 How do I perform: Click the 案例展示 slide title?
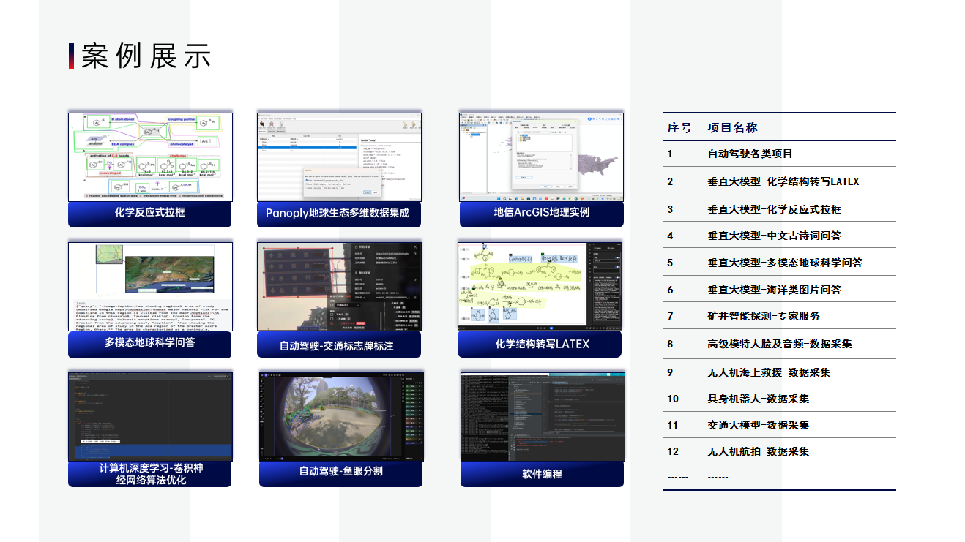pos(146,56)
